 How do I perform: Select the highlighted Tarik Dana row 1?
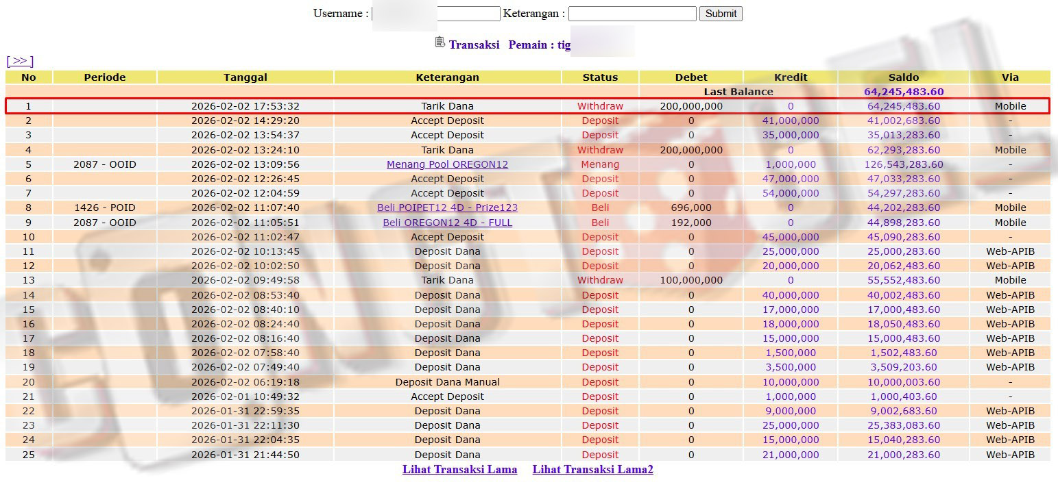click(x=447, y=106)
